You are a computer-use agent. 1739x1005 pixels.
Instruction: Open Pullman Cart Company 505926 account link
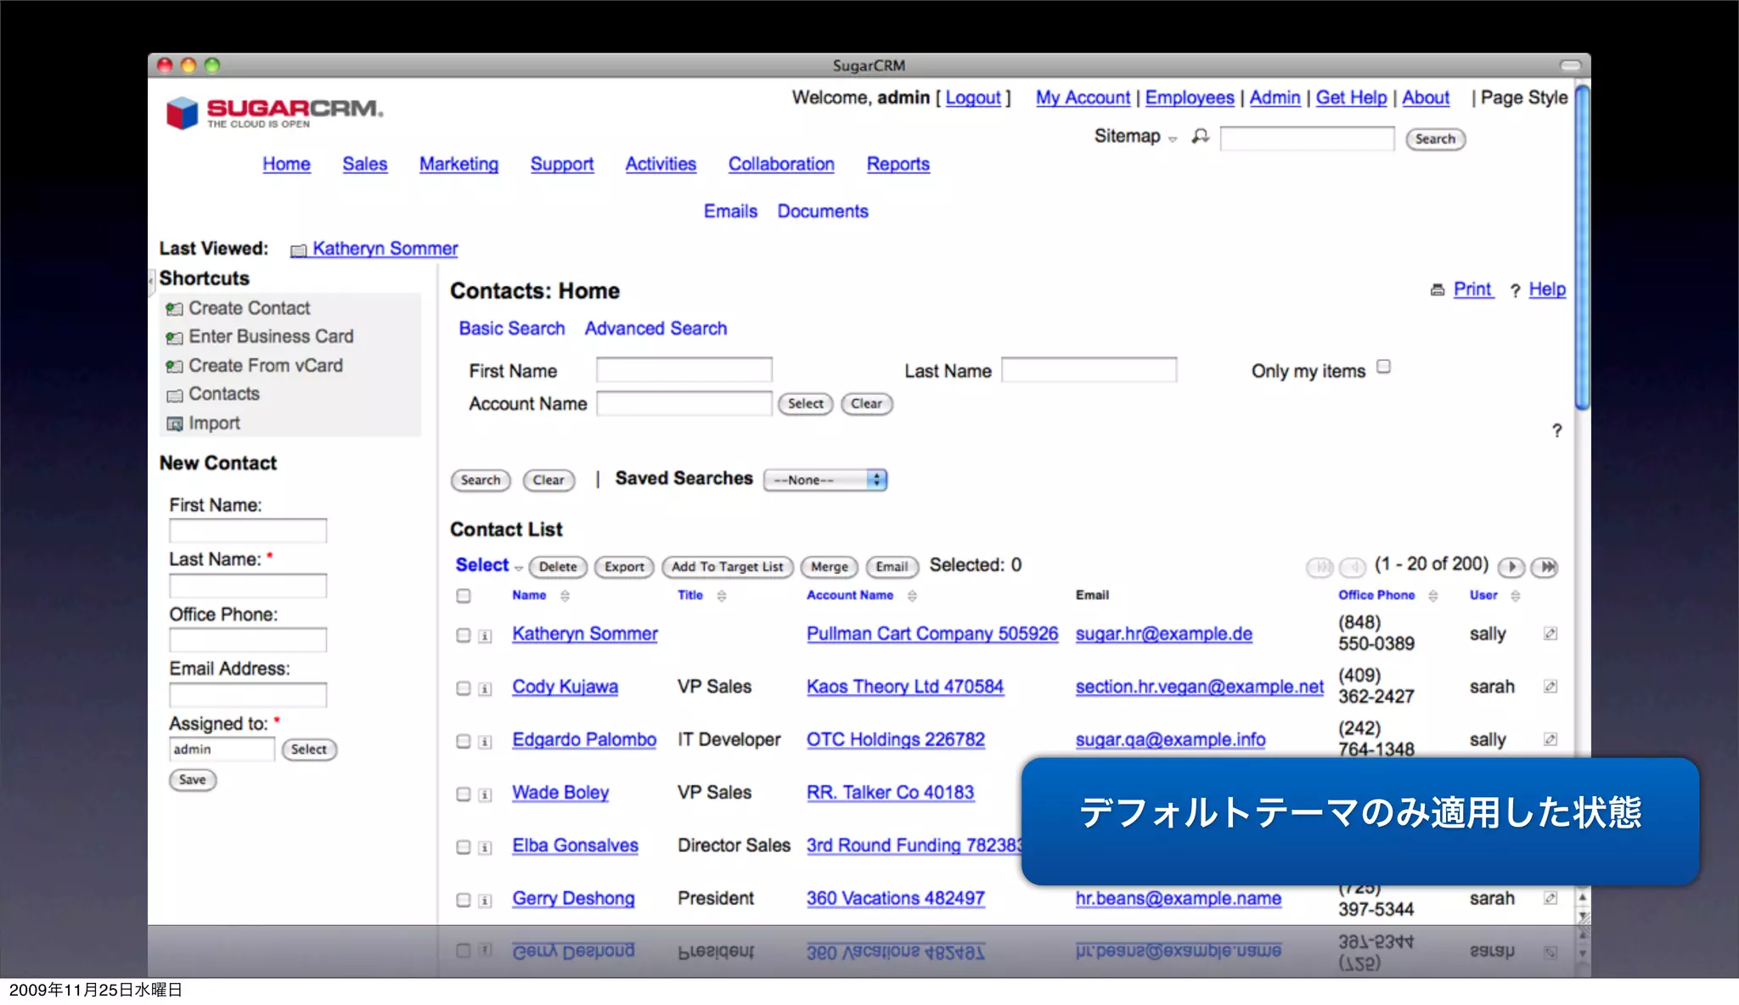click(931, 633)
